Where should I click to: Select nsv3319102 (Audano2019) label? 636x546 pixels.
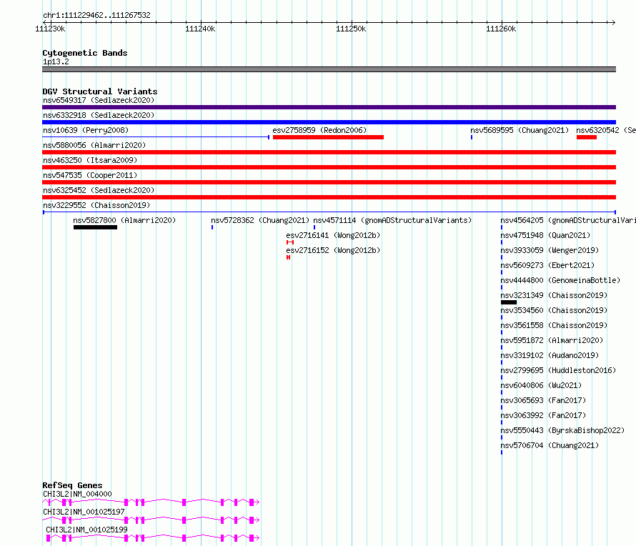point(550,355)
